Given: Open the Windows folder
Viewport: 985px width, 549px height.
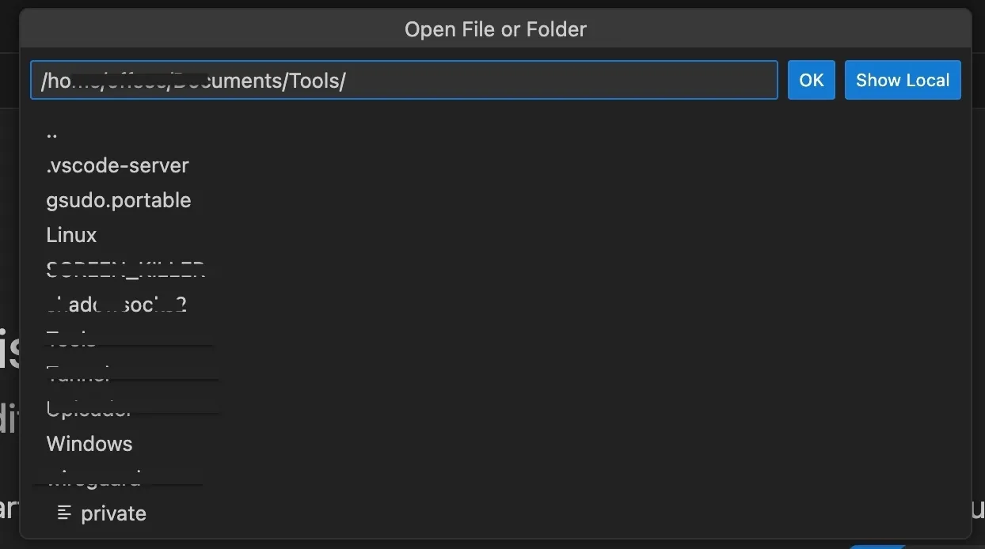Looking at the screenshot, I should point(89,443).
